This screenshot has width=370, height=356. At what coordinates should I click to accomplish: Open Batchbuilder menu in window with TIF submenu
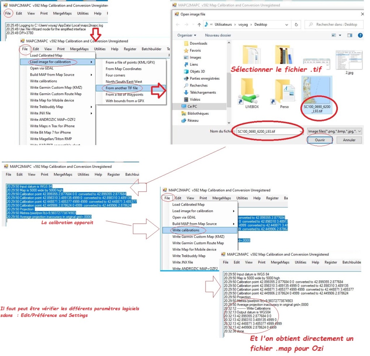[151, 49]
